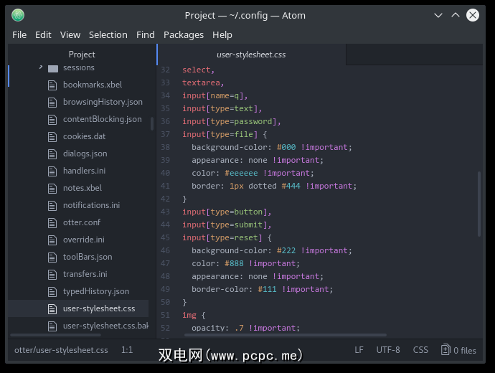
Task: Click the editor vertical scrollbar
Action: click(479, 203)
